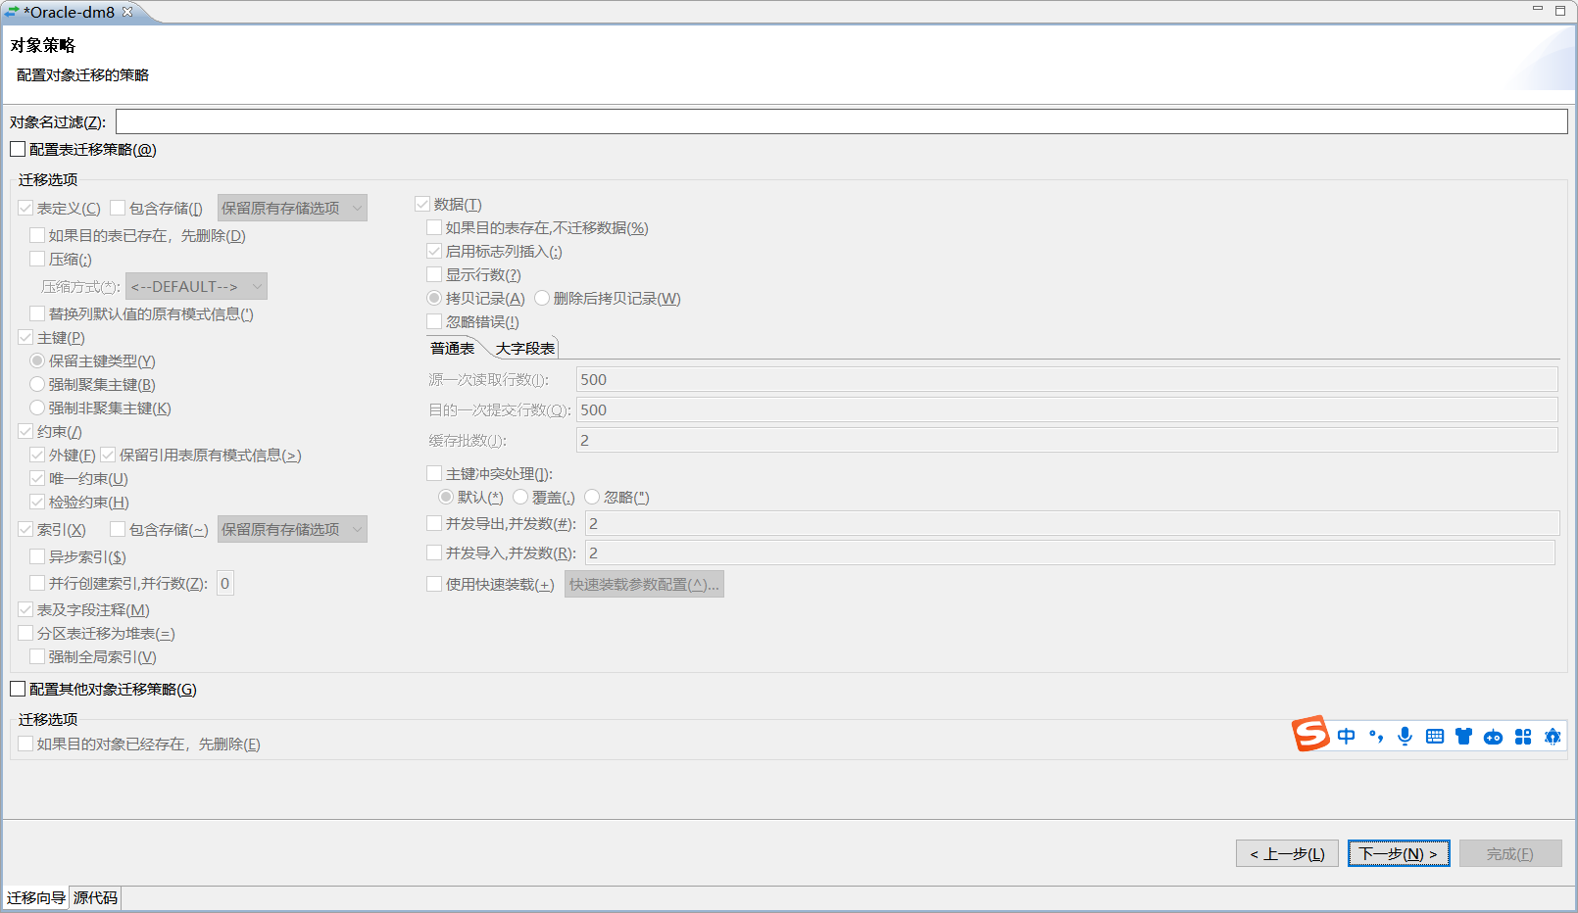1578x913 pixels.
Task: Switch to 迁移向导 bottom tab
Action: pyautogui.click(x=36, y=897)
